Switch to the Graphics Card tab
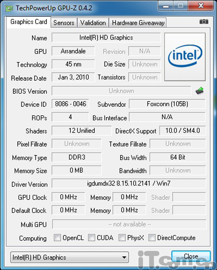The height and width of the screenshot is (270, 217). coord(29,22)
